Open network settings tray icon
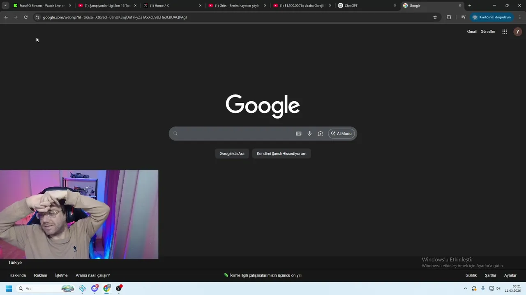The width and height of the screenshot is (526, 295). coord(491,288)
